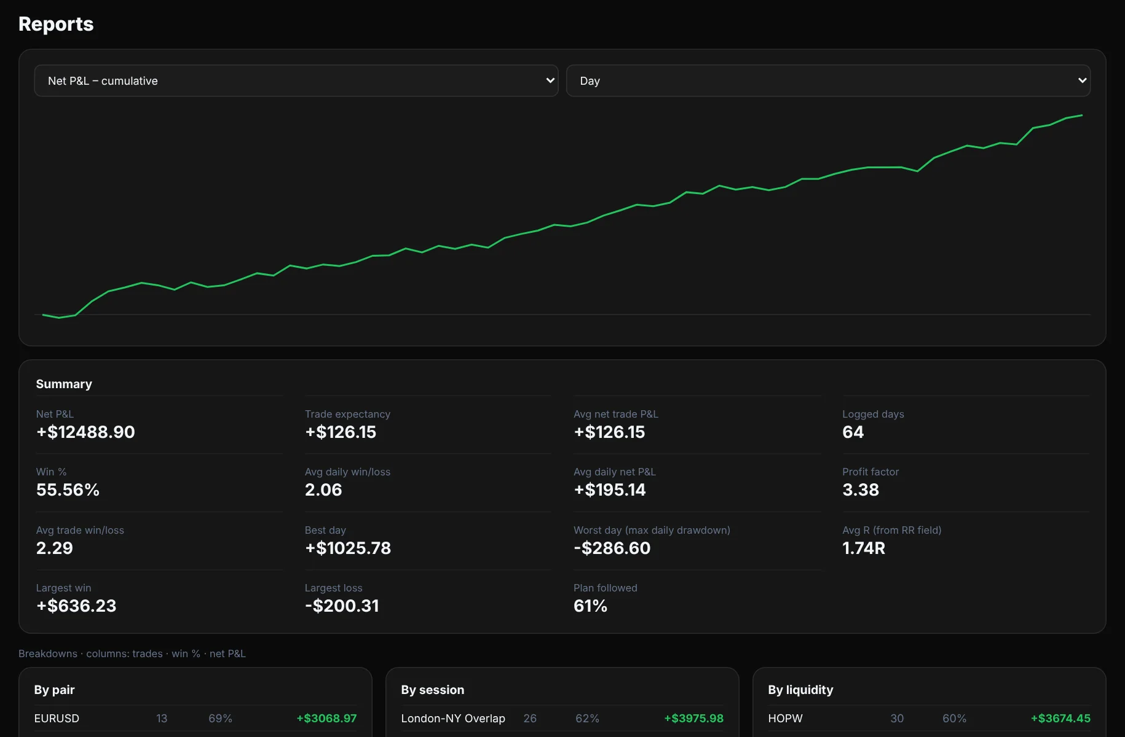Click the Largest win value +$636.23
1125x737 pixels.
click(76, 606)
